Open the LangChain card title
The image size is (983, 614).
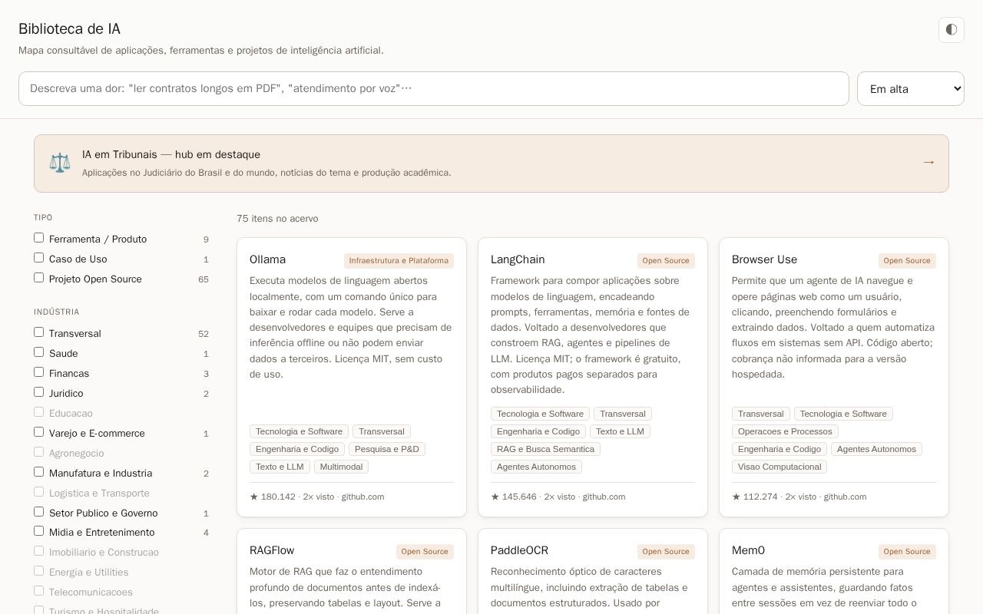[x=518, y=260]
